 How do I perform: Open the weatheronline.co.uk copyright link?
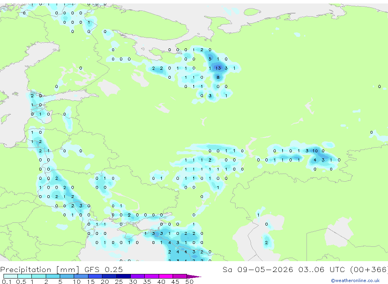pyautogui.click(x=355, y=281)
